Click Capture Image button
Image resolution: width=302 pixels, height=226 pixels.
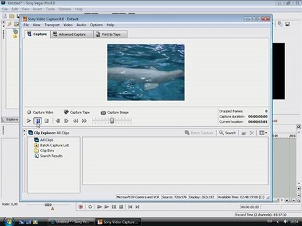click(115, 112)
